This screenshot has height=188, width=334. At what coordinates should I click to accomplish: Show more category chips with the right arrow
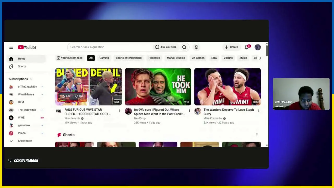(x=260, y=58)
